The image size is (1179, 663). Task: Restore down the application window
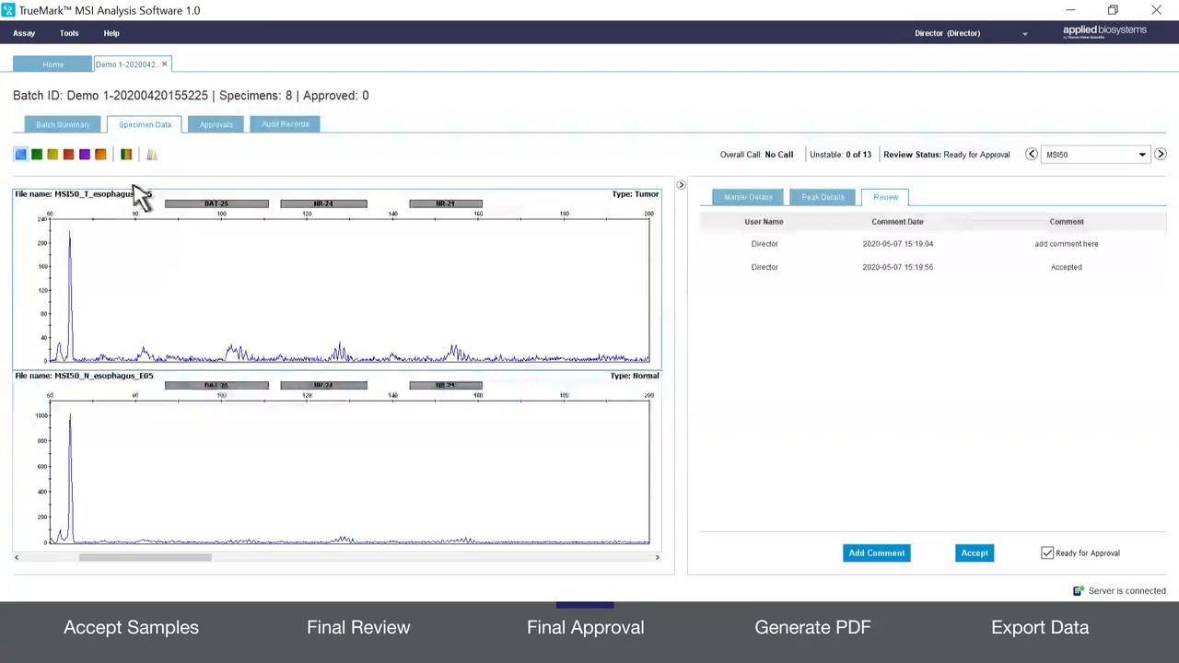pos(1113,10)
